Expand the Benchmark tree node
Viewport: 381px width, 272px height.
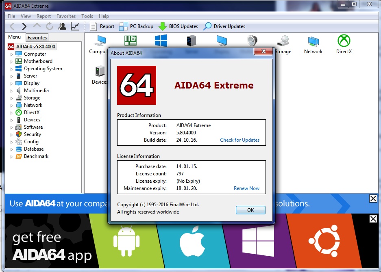tap(11, 157)
